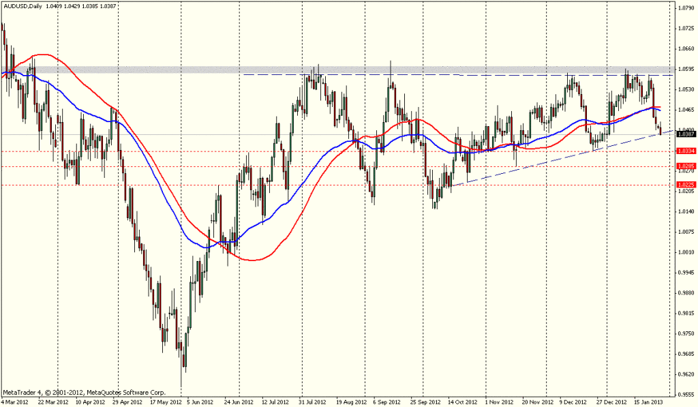The width and height of the screenshot is (698, 407).
Task: Select the red 1.0334 price level label
Action: (x=685, y=151)
